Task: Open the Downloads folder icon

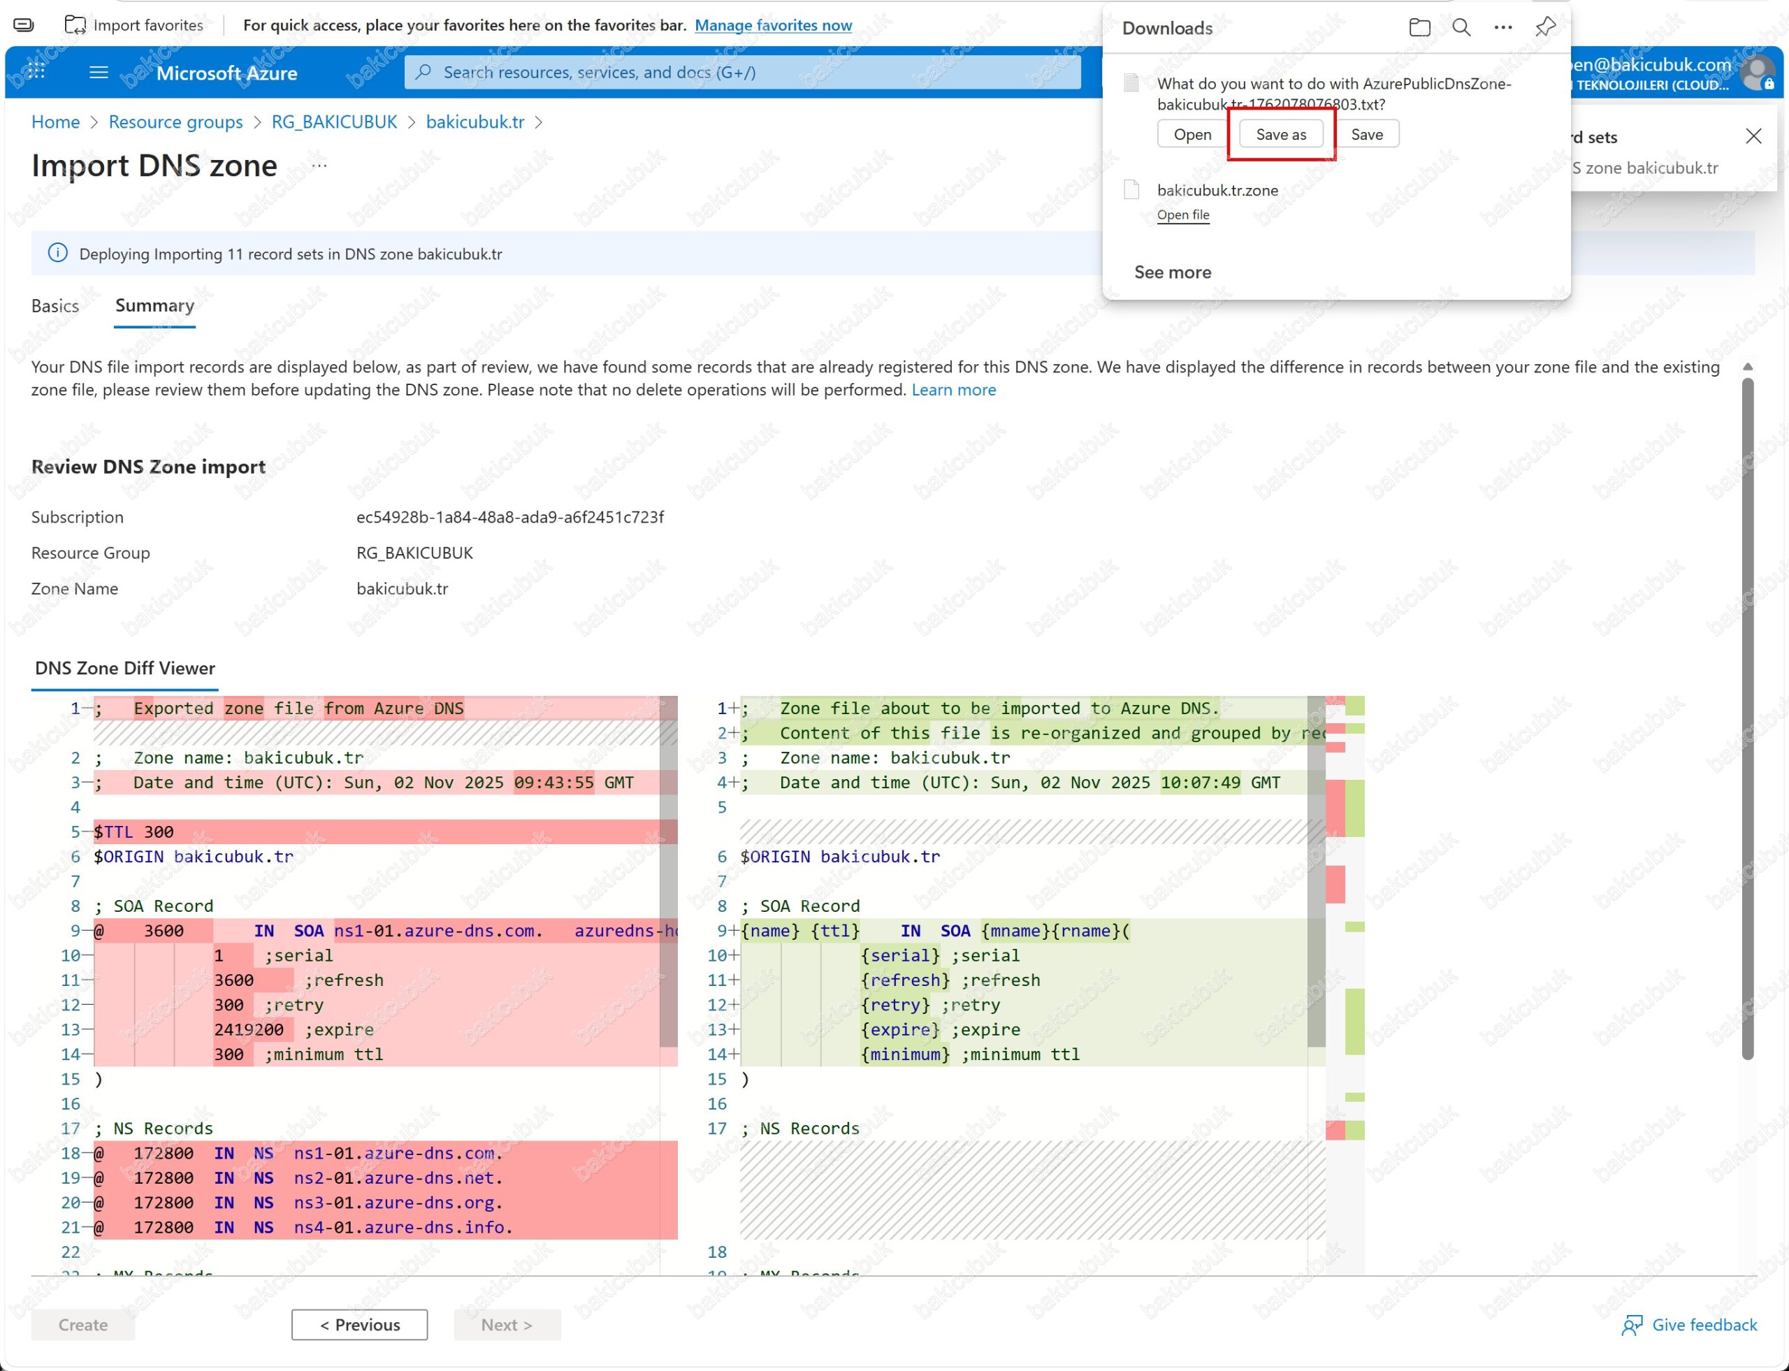Action: pos(1419,28)
